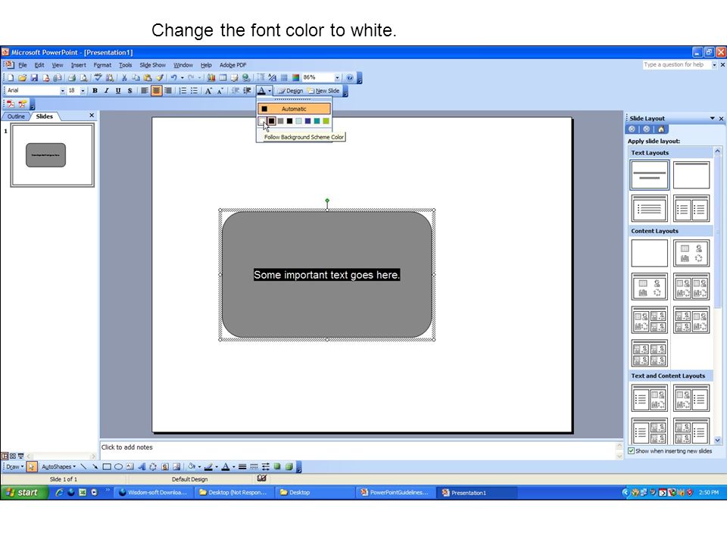727x545 pixels.
Task: Toggle the Select Objects arrow tool
Action: (x=31, y=467)
